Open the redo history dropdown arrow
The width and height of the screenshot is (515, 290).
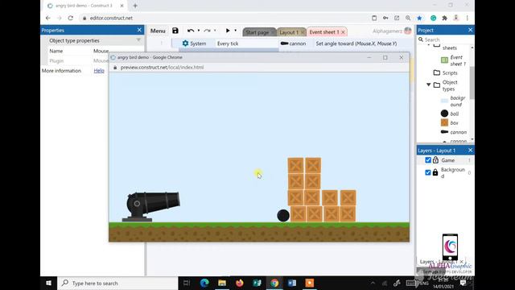point(215,31)
